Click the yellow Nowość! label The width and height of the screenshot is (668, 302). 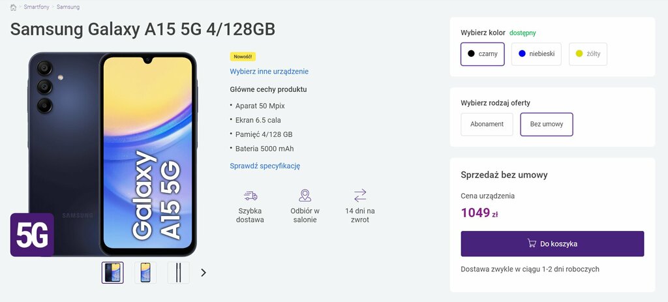point(243,57)
